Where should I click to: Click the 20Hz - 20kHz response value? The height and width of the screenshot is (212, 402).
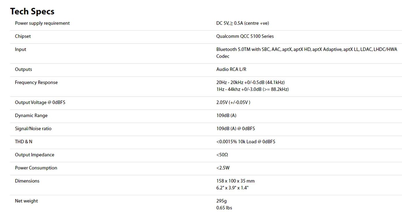250,82
